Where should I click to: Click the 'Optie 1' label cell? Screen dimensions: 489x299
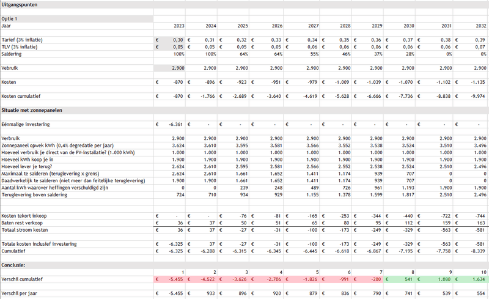(x=76, y=19)
